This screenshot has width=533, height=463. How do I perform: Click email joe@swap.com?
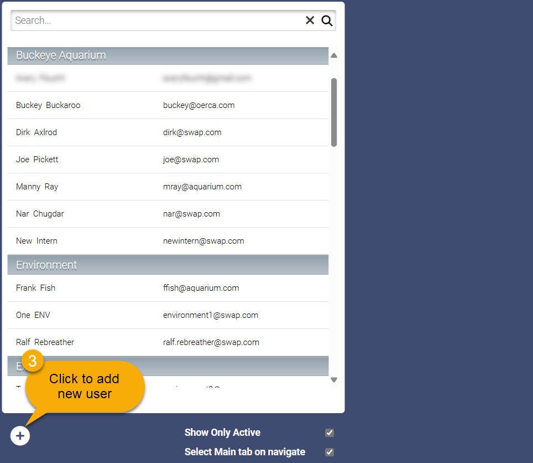coord(191,160)
